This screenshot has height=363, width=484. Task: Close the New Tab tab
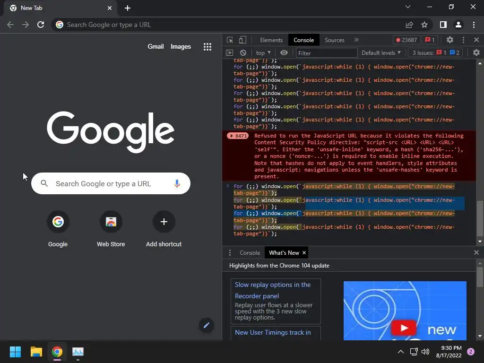tap(110, 8)
